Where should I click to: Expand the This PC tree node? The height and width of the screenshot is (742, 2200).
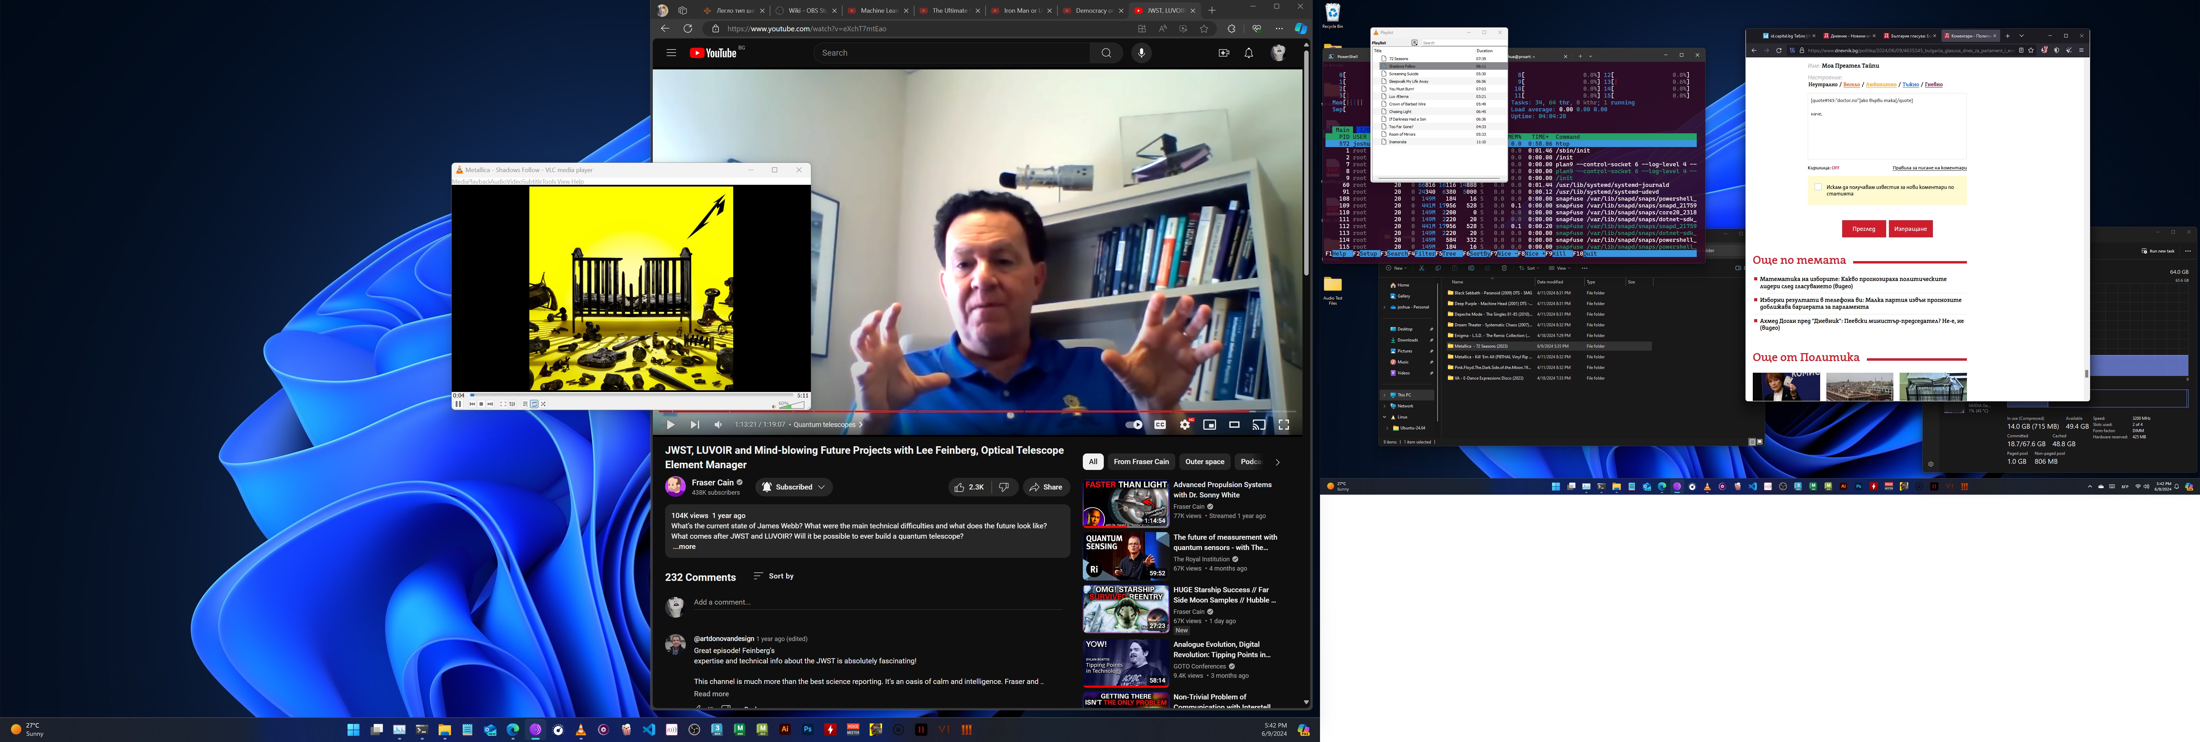click(1384, 395)
